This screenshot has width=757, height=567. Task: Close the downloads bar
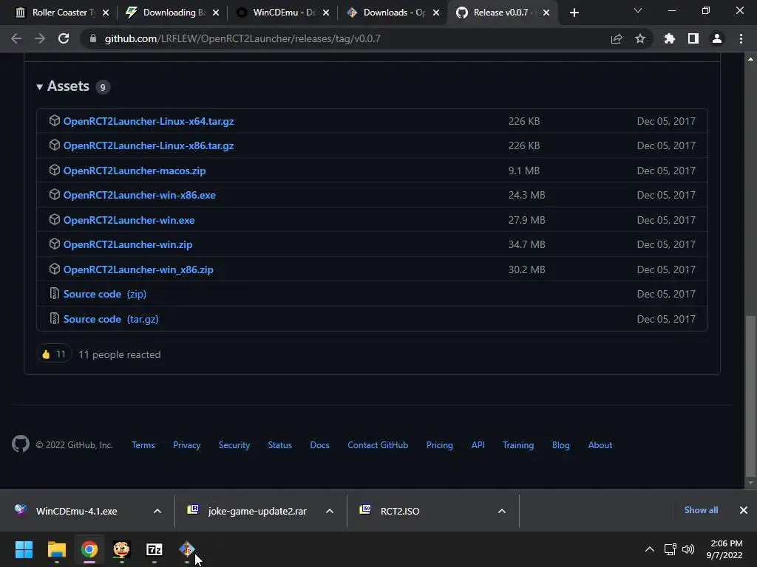pos(744,510)
